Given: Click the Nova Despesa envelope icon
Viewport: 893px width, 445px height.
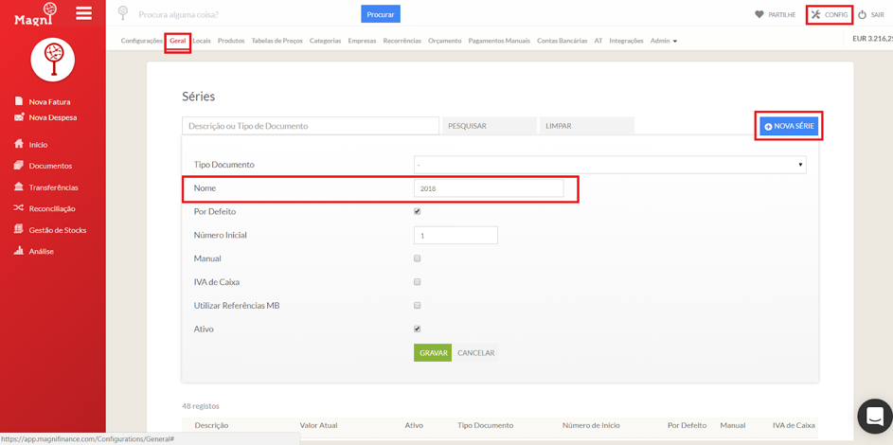Looking at the screenshot, I should tap(18, 117).
